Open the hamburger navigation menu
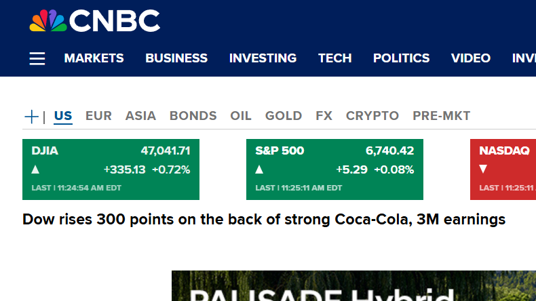The width and height of the screenshot is (536, 301). point(37,58)
